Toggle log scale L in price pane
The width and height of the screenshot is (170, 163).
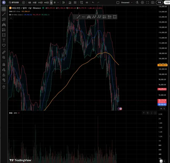tap(165, 109)
